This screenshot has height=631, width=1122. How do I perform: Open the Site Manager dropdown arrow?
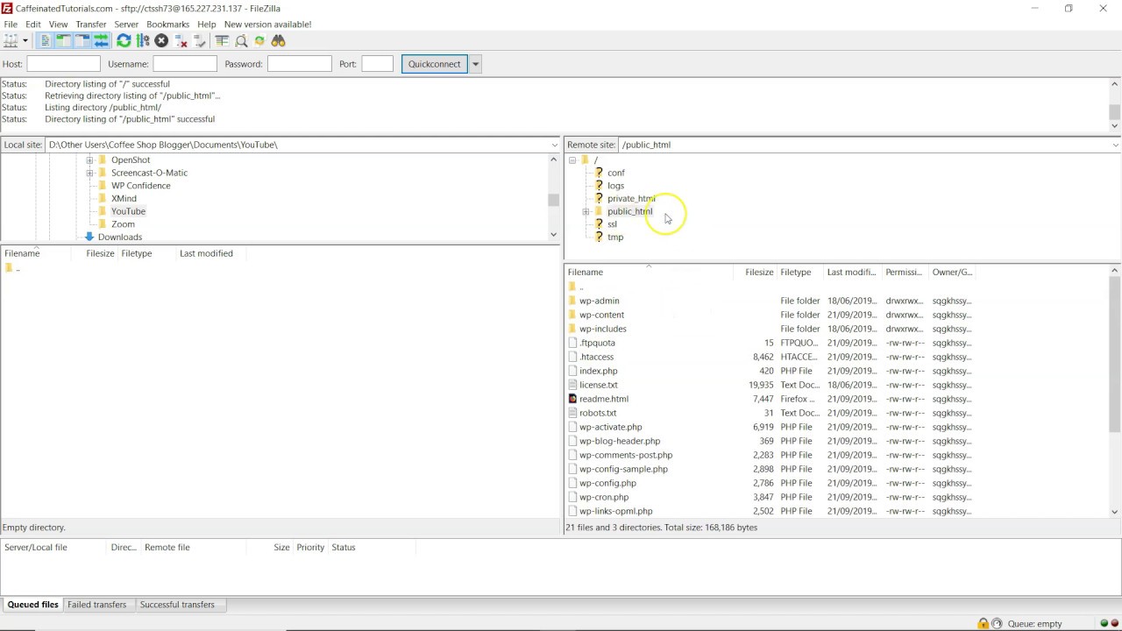tap(25, 40)
